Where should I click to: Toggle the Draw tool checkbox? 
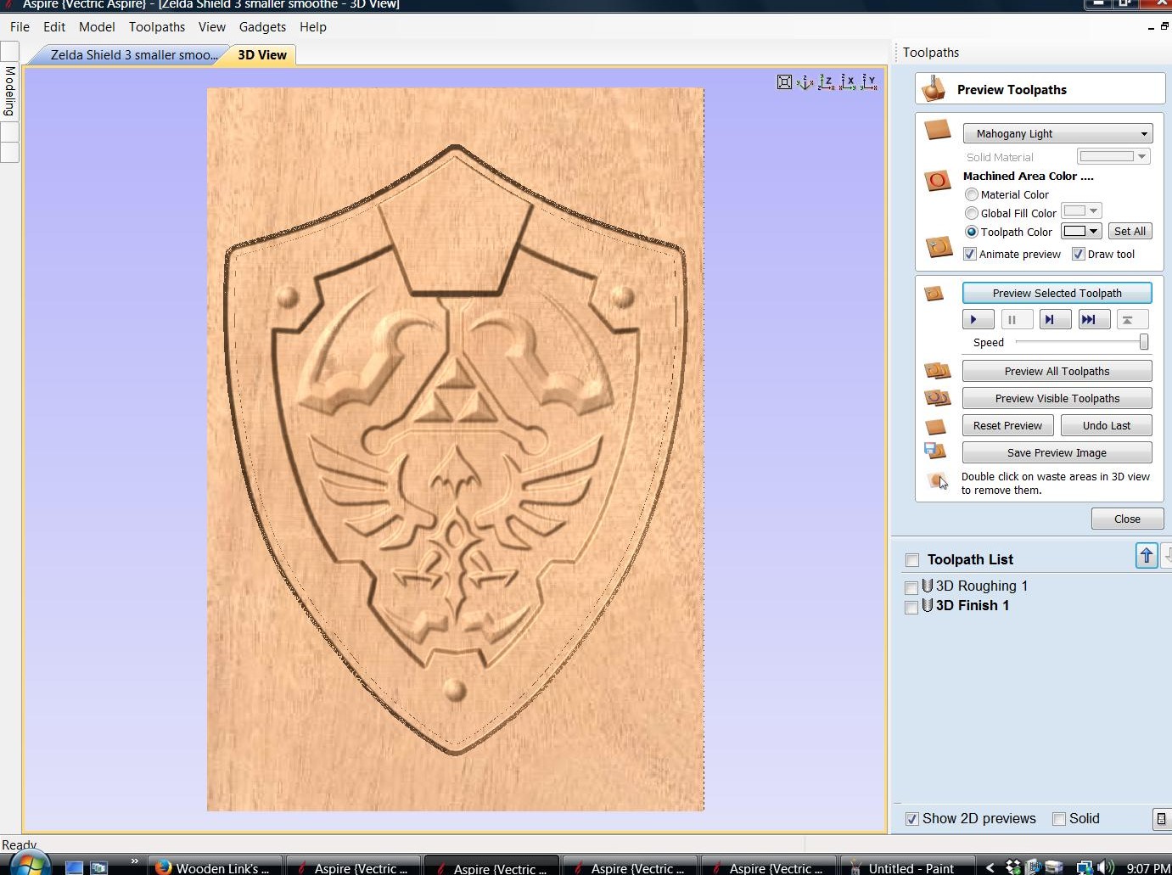pyautogui.click(x=1079, y=254)
